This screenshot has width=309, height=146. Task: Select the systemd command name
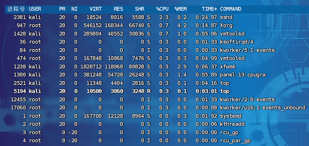tap(231, 116)
